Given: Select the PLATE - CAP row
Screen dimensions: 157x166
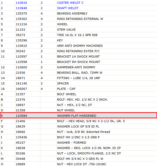Looking at the screenshot, I should (x=78, y=89).
